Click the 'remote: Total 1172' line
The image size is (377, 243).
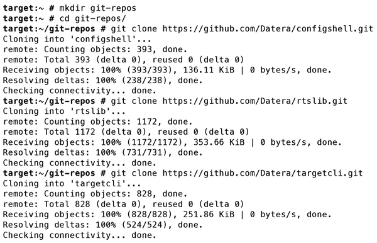point(126,132)
